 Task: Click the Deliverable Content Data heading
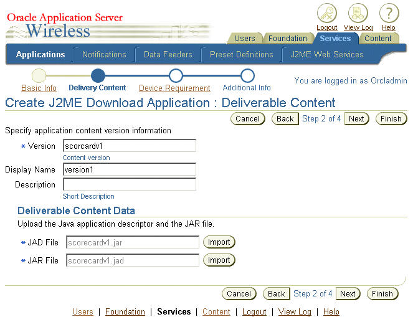[76, 211]
